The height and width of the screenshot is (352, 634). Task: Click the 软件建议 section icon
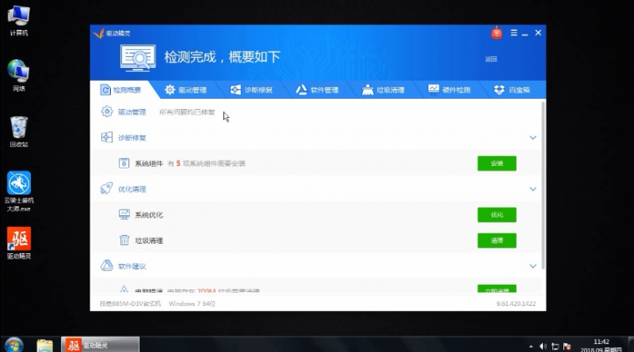tap(107, 266)
